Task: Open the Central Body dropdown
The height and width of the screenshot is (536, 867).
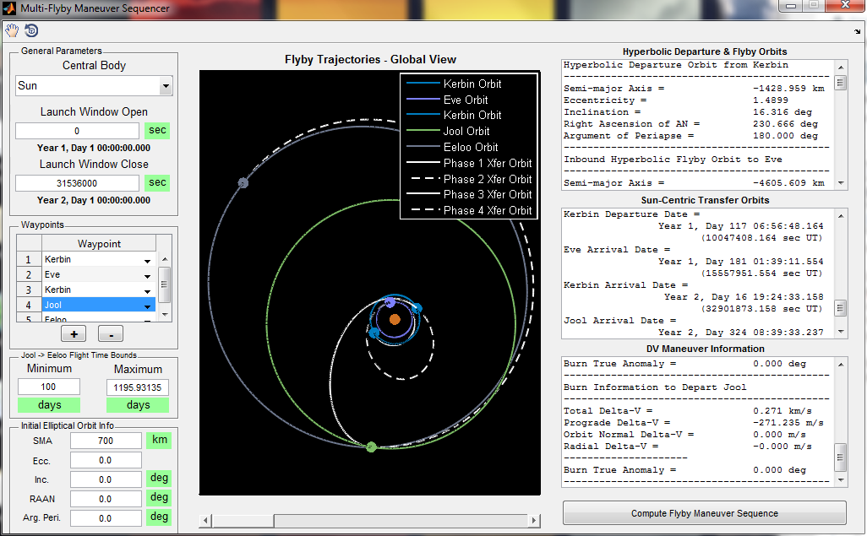Action: coord(94,85)
